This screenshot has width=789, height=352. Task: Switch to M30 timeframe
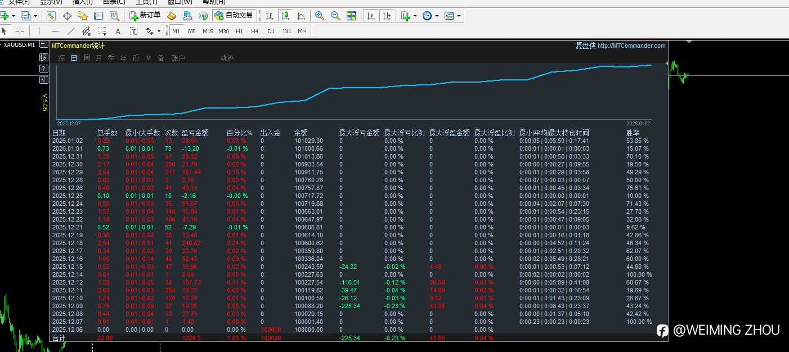click(x=223, y=31)
